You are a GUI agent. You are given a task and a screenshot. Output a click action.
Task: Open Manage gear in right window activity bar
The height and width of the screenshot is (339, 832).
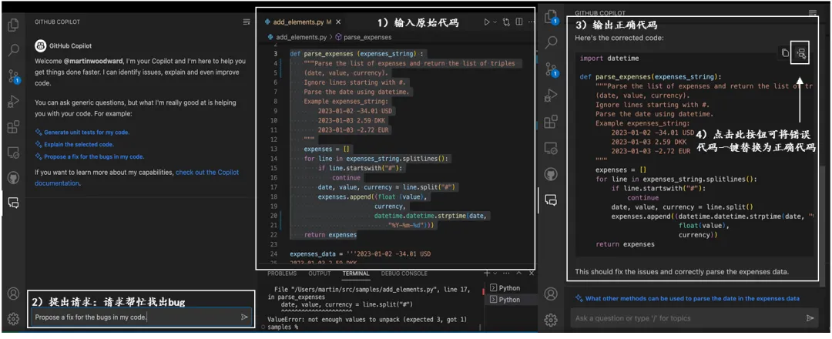click(x=552, y=320)
